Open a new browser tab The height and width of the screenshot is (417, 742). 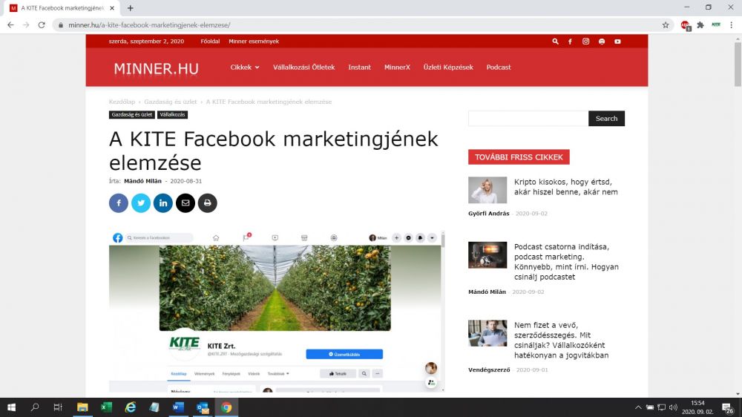click(130, 8)
